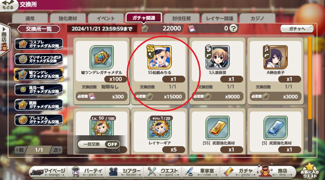Open プレミアムガチャメダル交換 in the sidebar list
The image size is (325, 180).
pyautogui.click(x=39, y=120)
